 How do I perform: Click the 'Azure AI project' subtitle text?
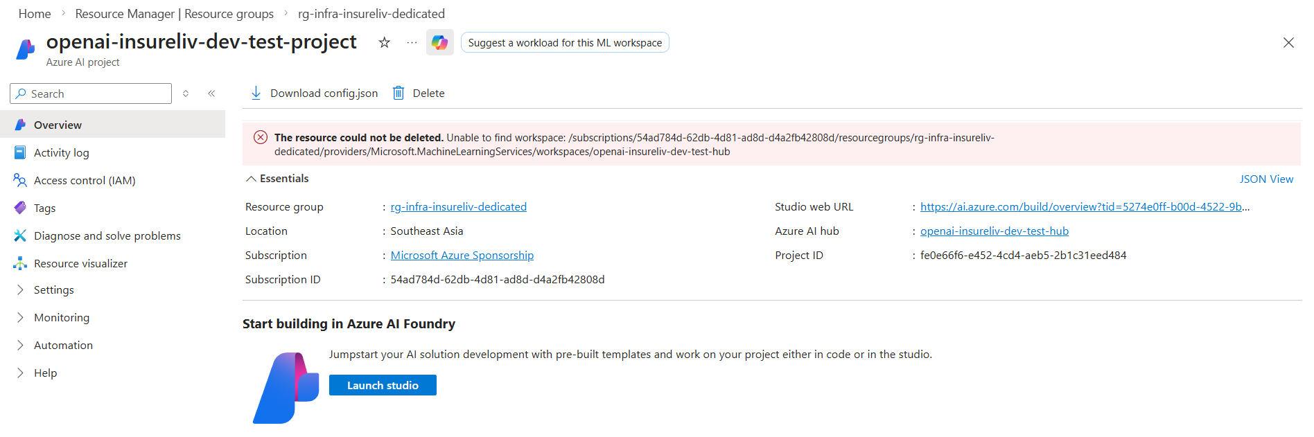click(x=83, y=62)
